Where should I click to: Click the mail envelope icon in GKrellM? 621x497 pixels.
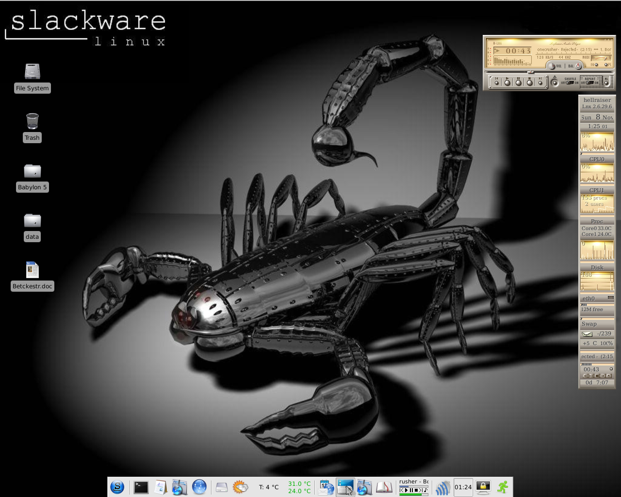click(x=587, y=334)
